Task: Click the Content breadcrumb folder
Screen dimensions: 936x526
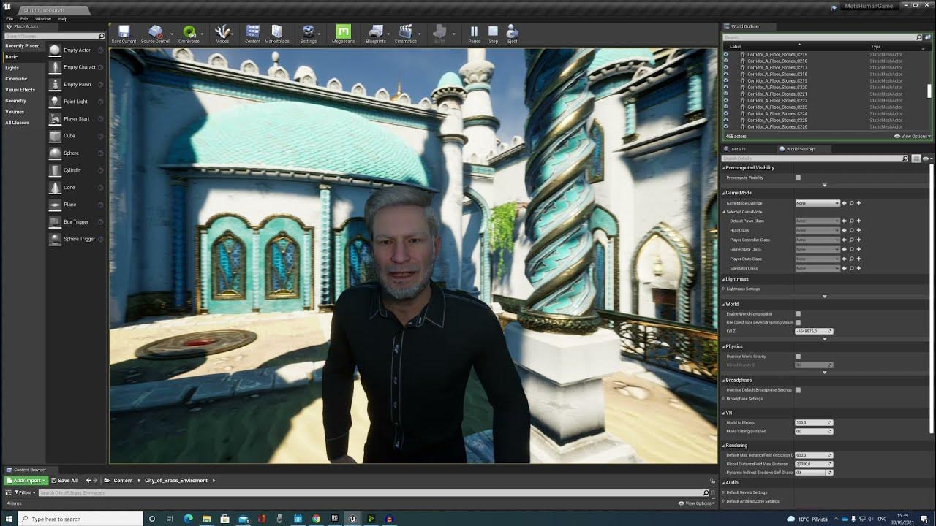Action: click(x=123, y=481)
